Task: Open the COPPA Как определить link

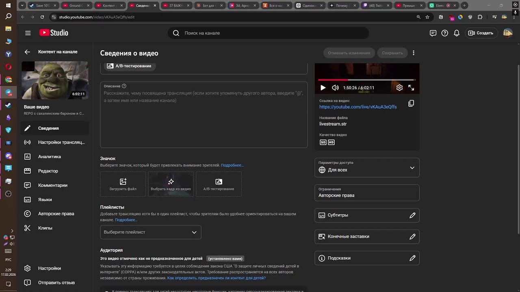Action: point(217,278)
